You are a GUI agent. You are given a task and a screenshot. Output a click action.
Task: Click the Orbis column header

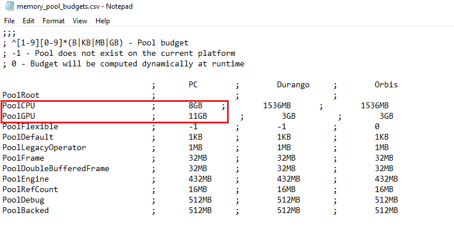tap(386, 84)
